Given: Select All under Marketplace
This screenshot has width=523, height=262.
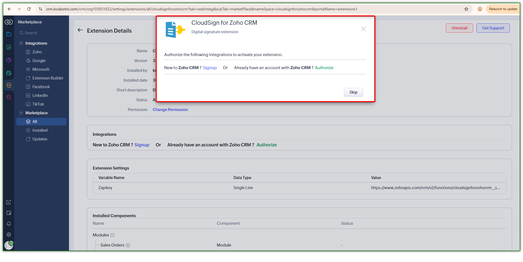Looking at the screenshot, I should pos(41,122).
